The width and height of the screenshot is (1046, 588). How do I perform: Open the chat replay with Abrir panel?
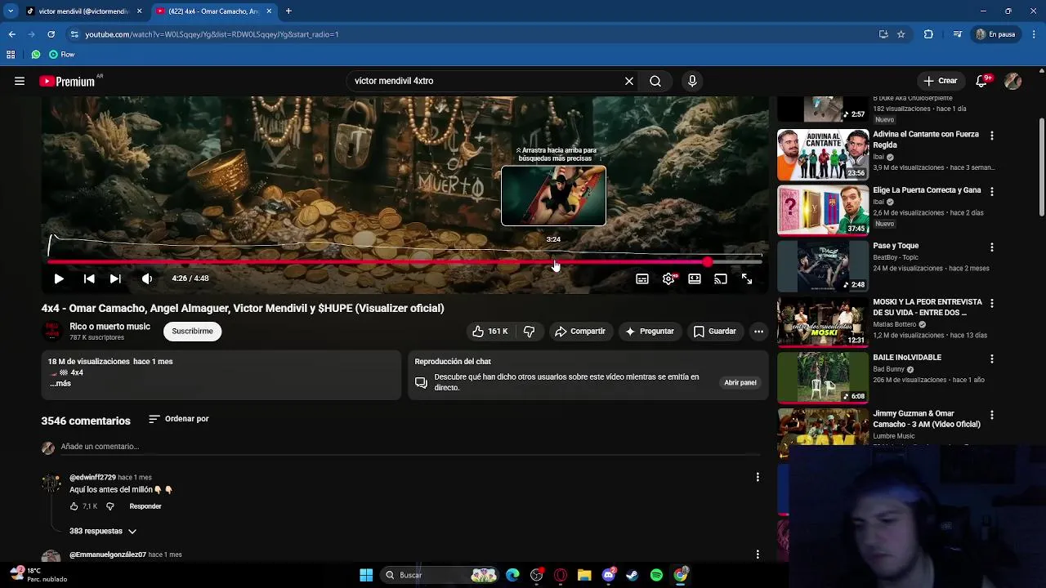tap(740, 382)
